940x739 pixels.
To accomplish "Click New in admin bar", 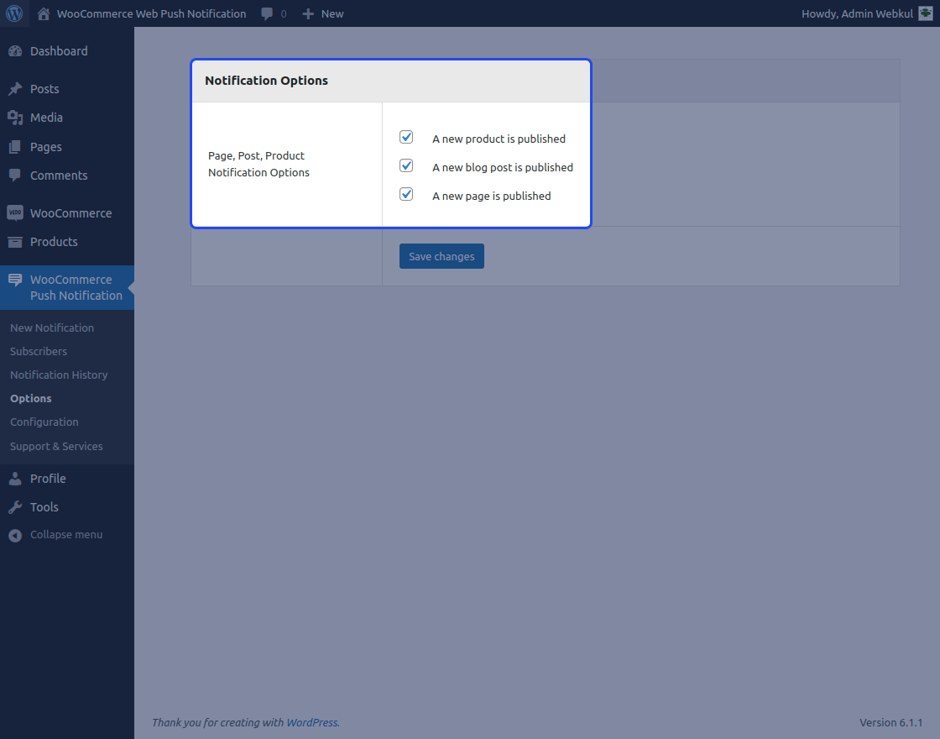I will pos(332,13).
